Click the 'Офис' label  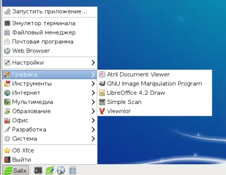click(20, 120)
